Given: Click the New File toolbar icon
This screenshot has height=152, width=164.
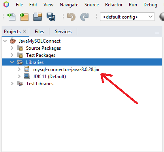Looking at the screenshot, I should (11, 17).
